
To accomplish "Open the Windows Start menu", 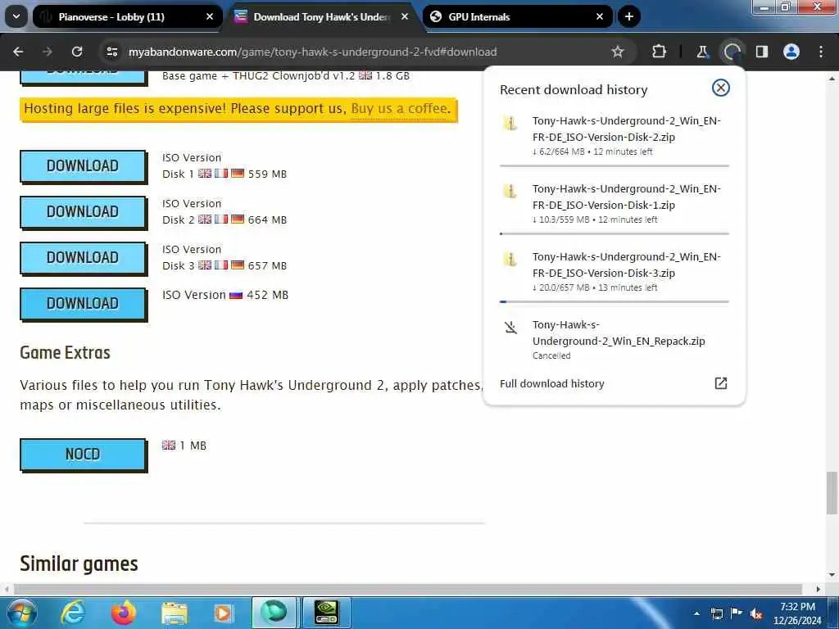I will [x=22, y=613].
